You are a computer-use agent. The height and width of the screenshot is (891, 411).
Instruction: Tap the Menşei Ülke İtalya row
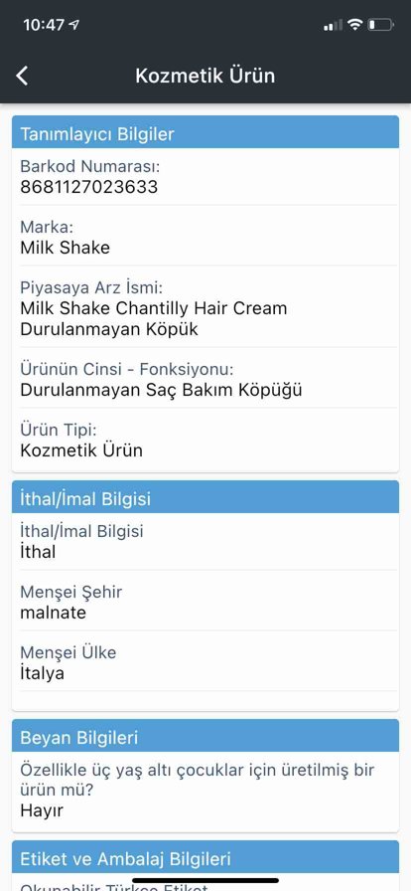(205, 663)
